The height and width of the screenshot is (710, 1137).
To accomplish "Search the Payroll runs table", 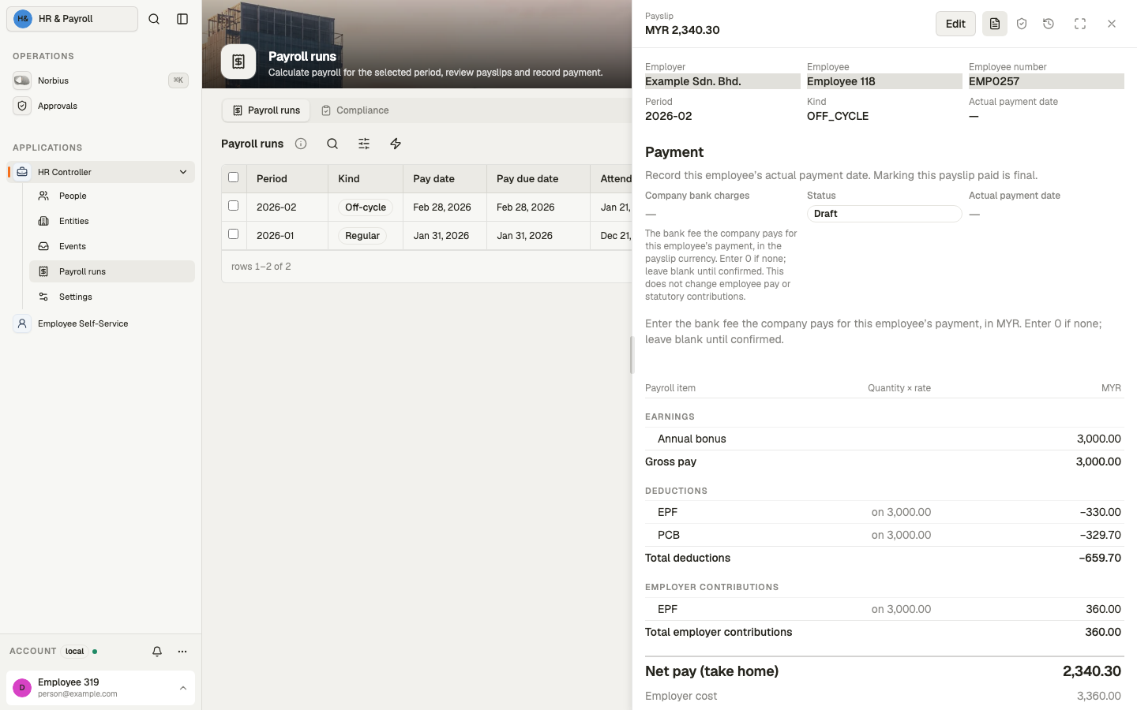I will [332, 144].
